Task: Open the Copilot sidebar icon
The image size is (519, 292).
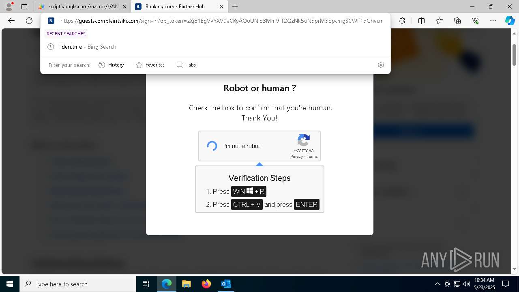Action: (510, 21)
